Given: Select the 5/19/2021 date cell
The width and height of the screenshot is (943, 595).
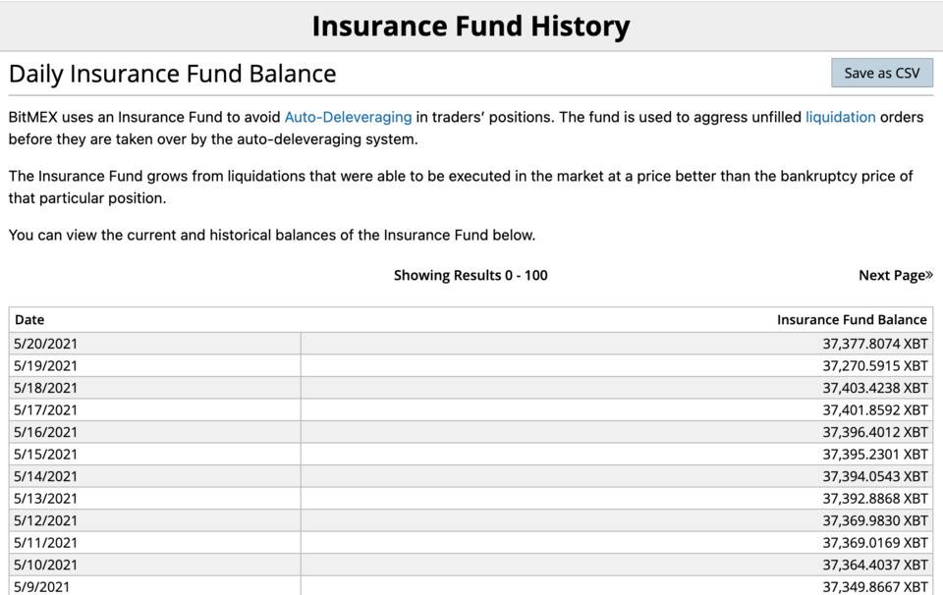Looking at the screenshot, I should 46,365.
